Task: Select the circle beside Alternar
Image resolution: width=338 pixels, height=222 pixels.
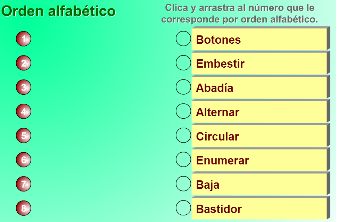Action: (x=183, y=111)
